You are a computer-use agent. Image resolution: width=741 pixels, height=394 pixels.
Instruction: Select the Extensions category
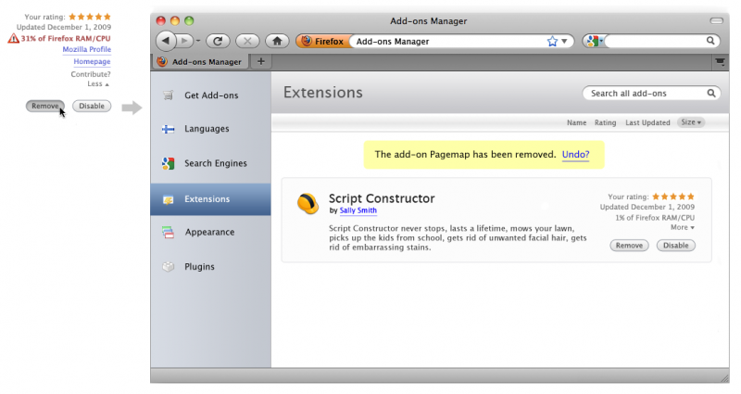pos(211,199)
